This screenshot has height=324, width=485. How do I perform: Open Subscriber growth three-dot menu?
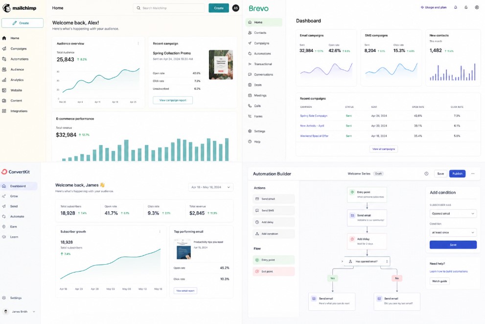[x=160, y=232]
